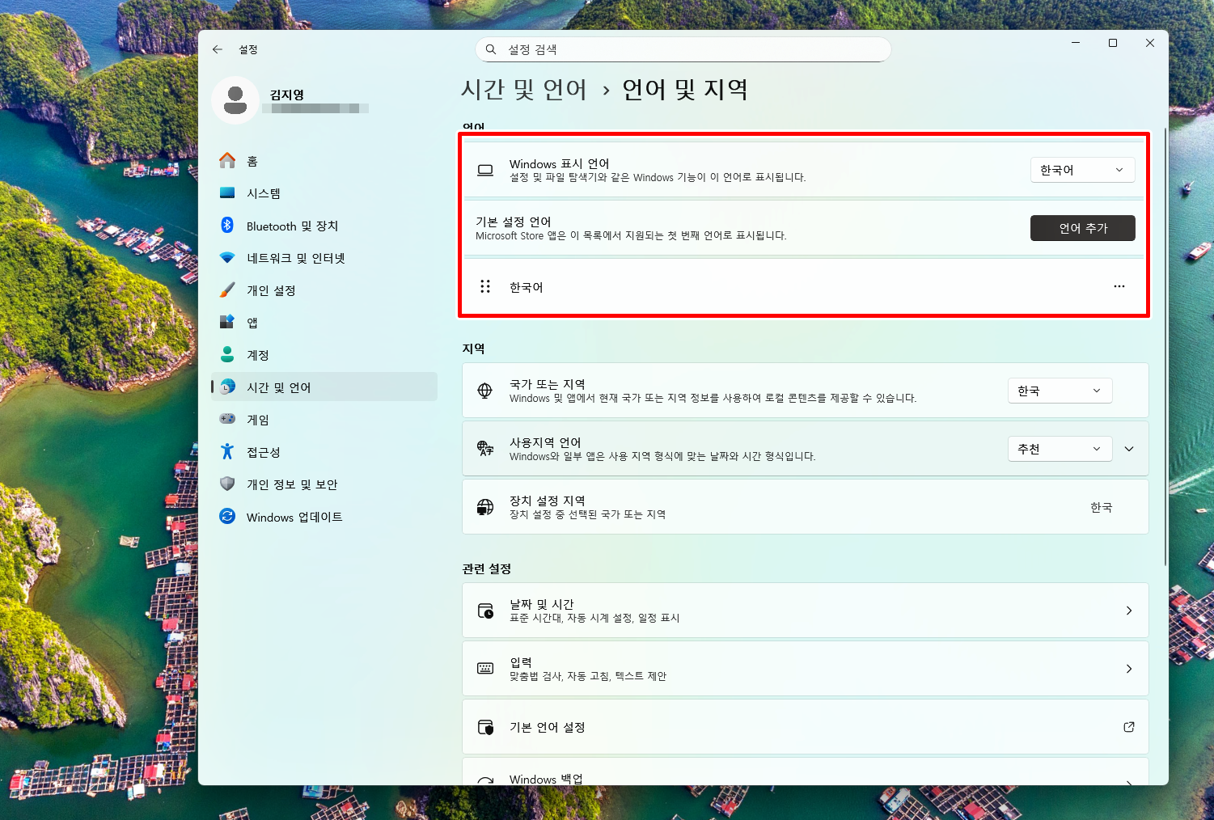Click the 홈 house icon
Image resolution: width=1214 pixels, height=820 pixels.
tap(227, 161)
